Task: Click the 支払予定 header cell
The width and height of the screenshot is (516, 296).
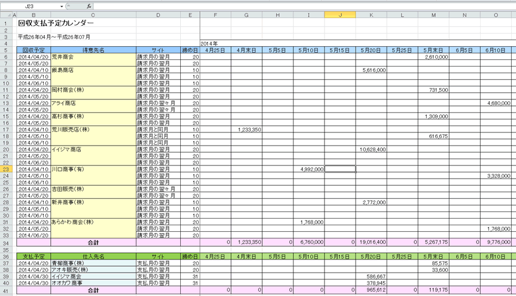Action: [x=34, y=256]
